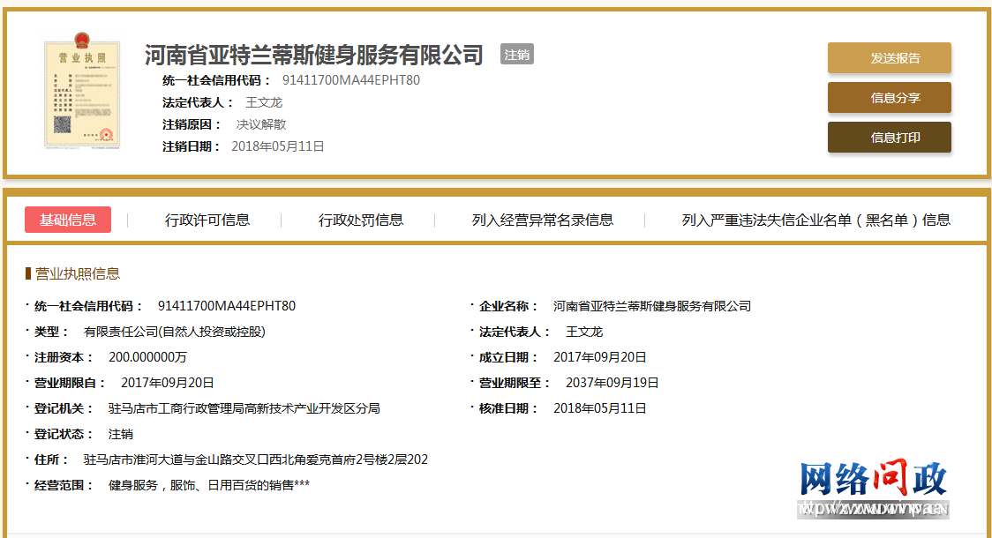992x538 pixels.
Task: Go to 列入经营异常名录信息 tab
Action: [542, 220]
